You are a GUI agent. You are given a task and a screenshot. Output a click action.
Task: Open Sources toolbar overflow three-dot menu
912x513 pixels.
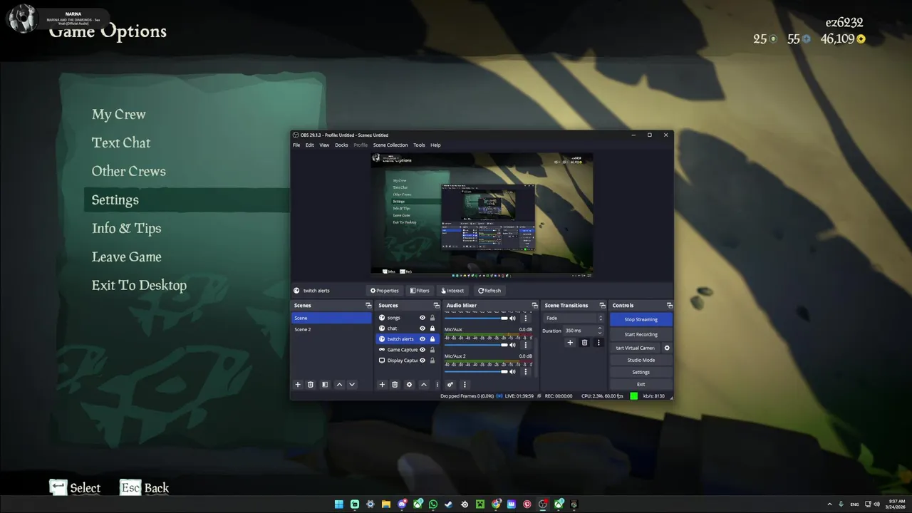click(437, 385)
